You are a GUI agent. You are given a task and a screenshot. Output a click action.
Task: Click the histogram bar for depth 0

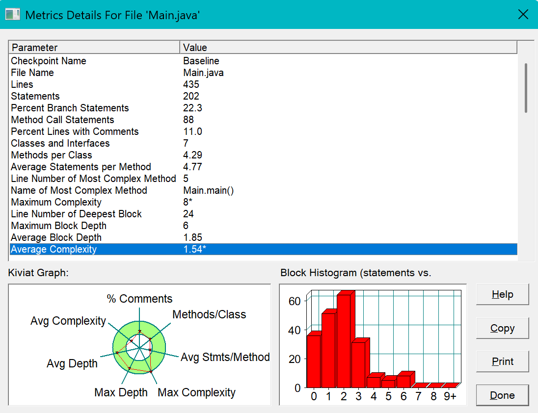314,361
